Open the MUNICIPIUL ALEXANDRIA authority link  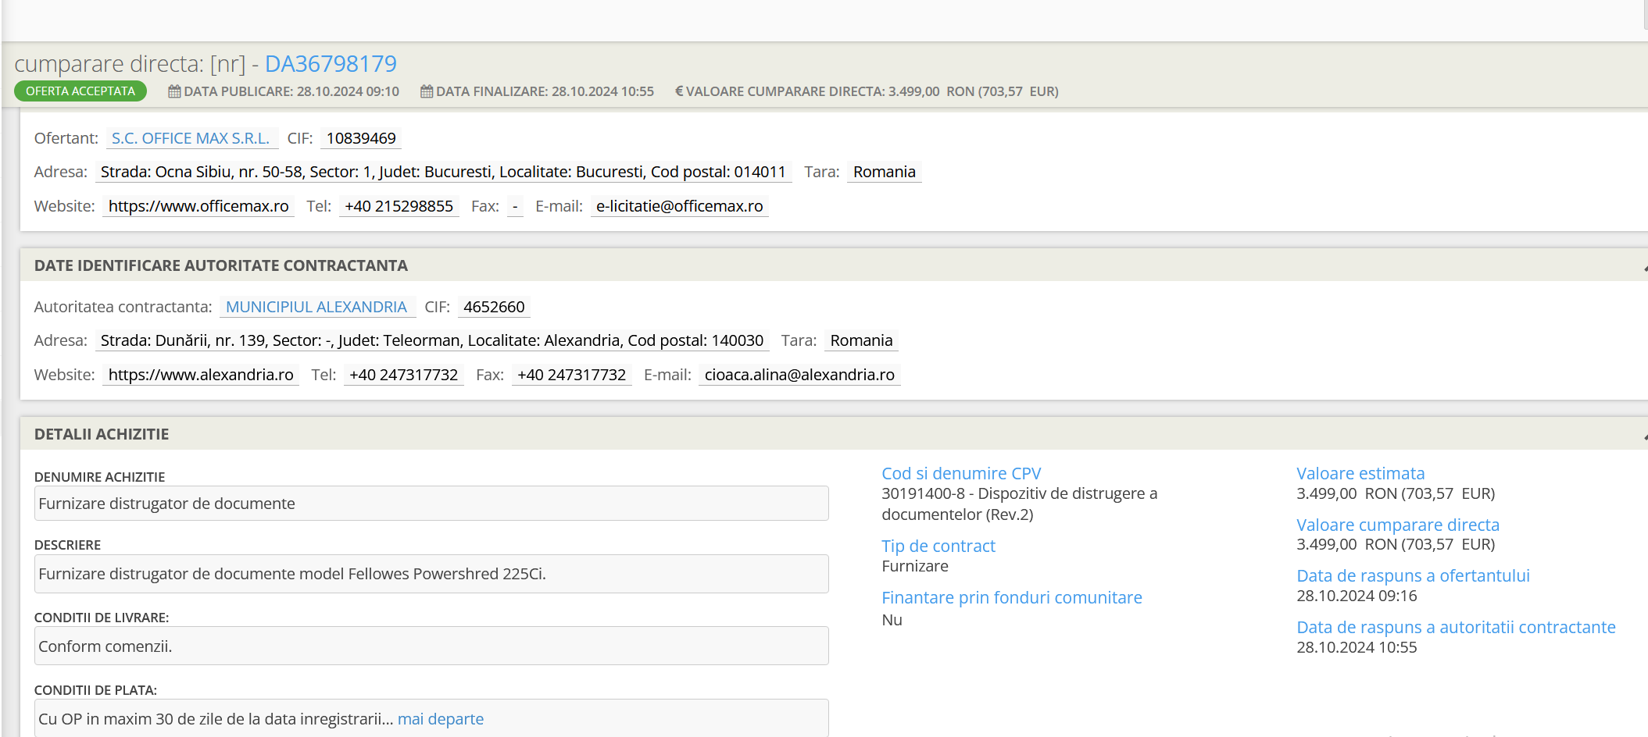coord(316,307)
